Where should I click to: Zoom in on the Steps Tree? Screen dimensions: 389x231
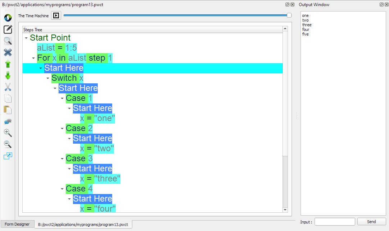(8, 133)
